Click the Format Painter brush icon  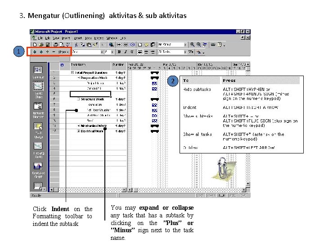pos(95,45)
